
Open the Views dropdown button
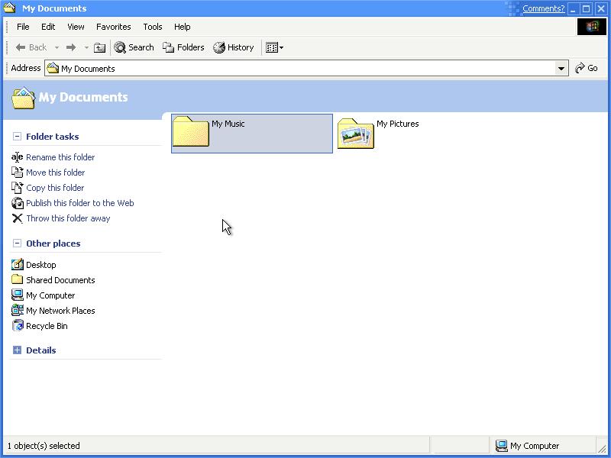click(274, 47)
